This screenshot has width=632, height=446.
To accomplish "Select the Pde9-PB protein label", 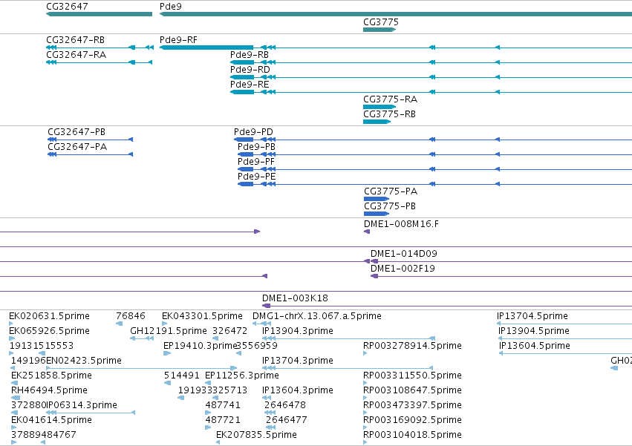I will (x=256, y=147).
